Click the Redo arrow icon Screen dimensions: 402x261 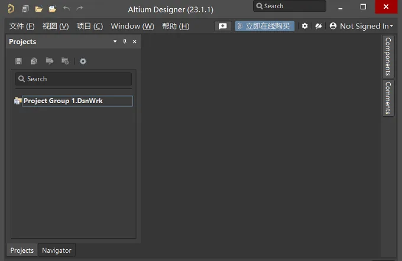point(80,8)
